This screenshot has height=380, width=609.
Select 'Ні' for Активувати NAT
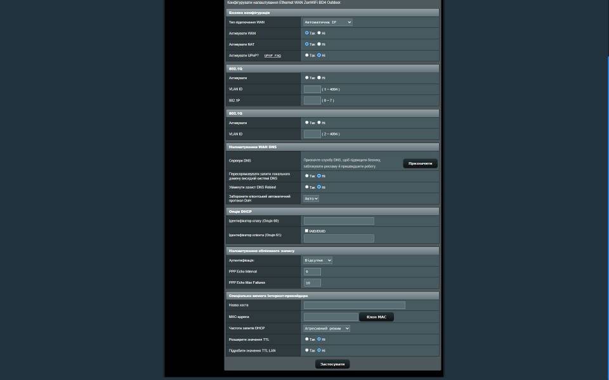click(319, 44)
